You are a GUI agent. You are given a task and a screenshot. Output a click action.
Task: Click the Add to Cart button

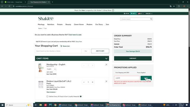100,51
